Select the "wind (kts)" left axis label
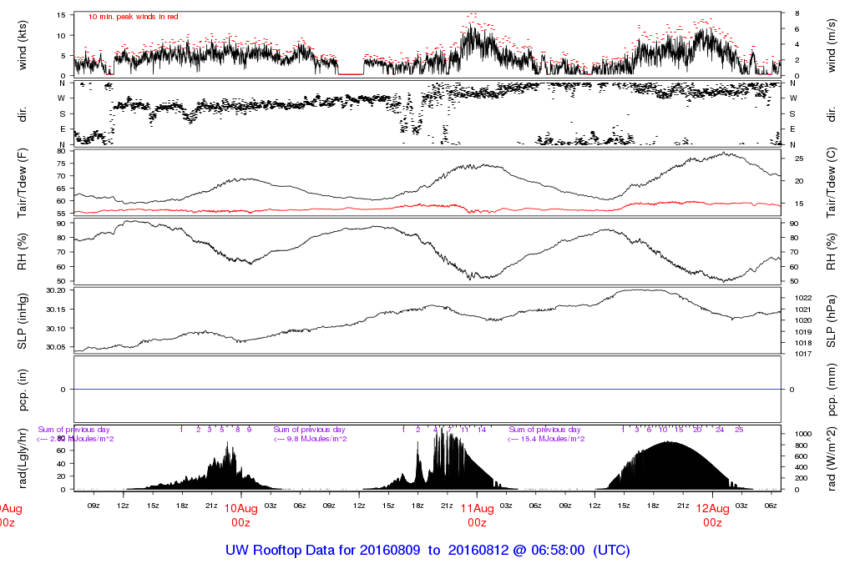The width and height of the screenshot is (855, 584). click(x=23, y=44)
